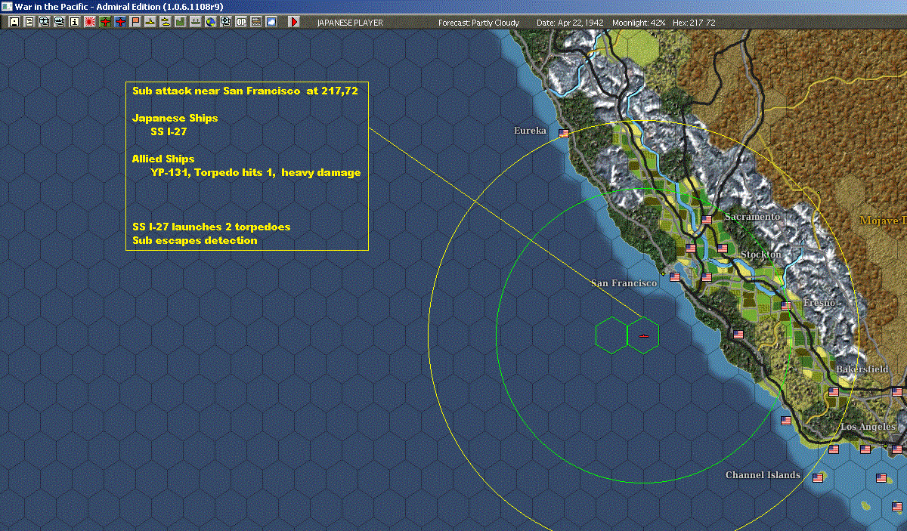Select the US flag at San Francisco

click(676, 277)
